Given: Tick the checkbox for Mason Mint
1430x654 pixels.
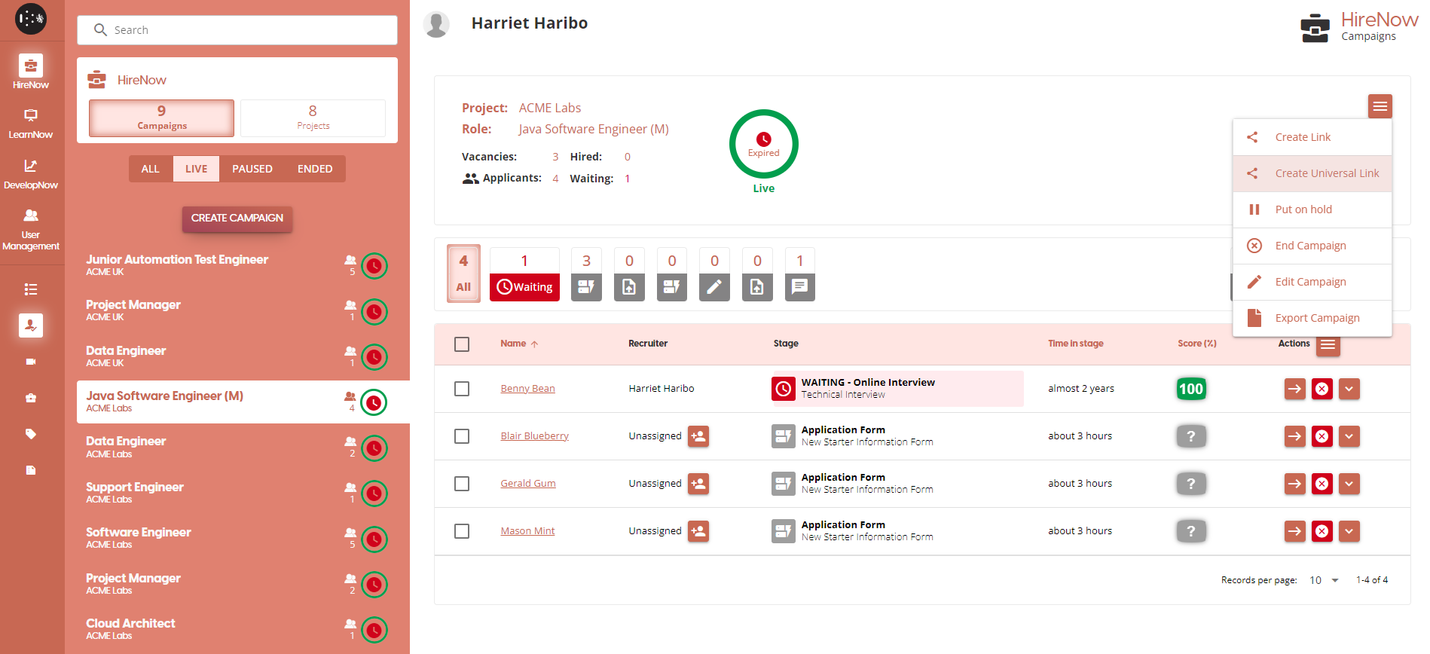Looking at the screenshot, I should [x=462, y=531].
